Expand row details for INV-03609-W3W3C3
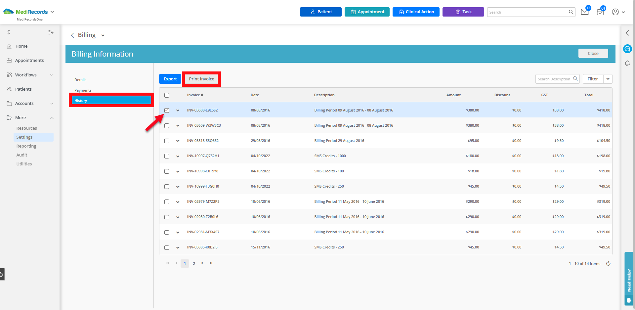The image size is (635, 310). (x=178, y=126)
